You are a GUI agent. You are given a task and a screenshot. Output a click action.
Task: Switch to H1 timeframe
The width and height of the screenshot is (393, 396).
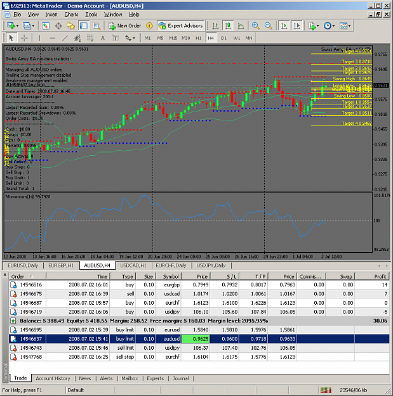[198, 38]
